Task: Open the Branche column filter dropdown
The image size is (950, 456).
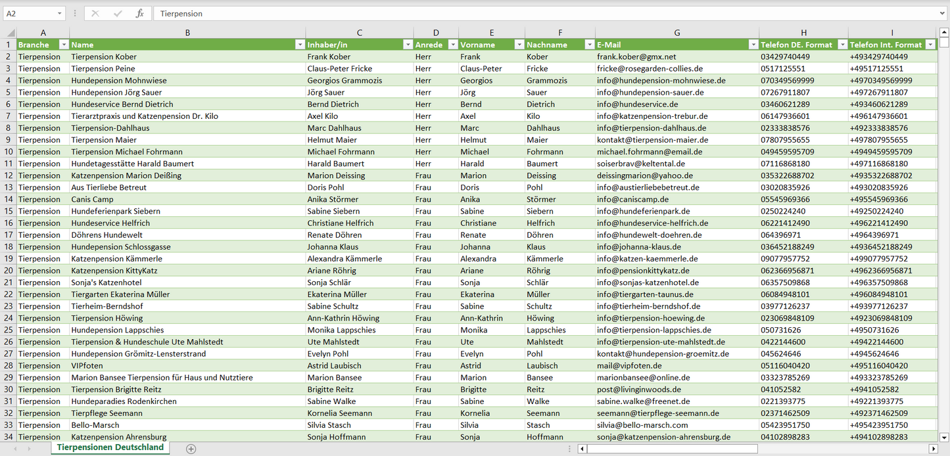Action: click(x=64, y=45)
